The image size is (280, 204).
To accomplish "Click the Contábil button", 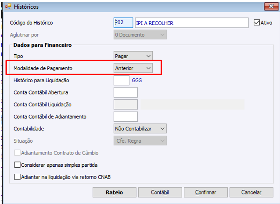I will tap(160, 193).
